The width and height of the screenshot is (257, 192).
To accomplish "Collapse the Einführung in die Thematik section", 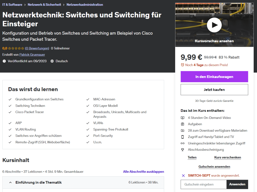I will 11,182.
